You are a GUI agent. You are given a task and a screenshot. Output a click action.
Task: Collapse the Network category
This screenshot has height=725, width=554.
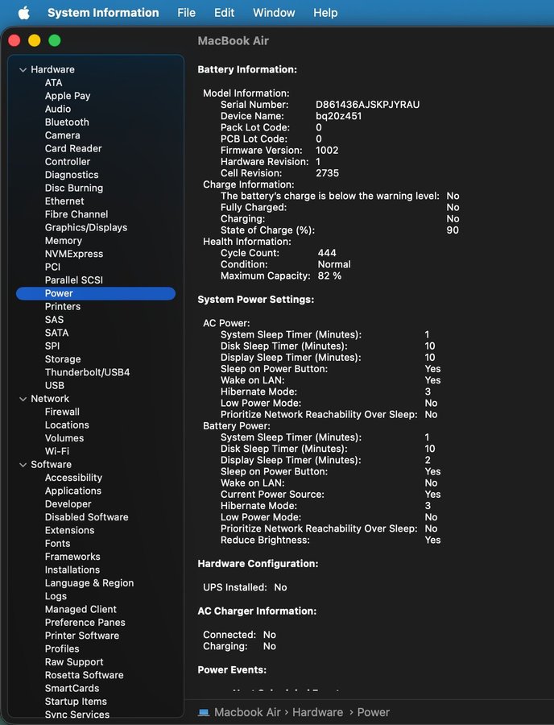point(23,399)
